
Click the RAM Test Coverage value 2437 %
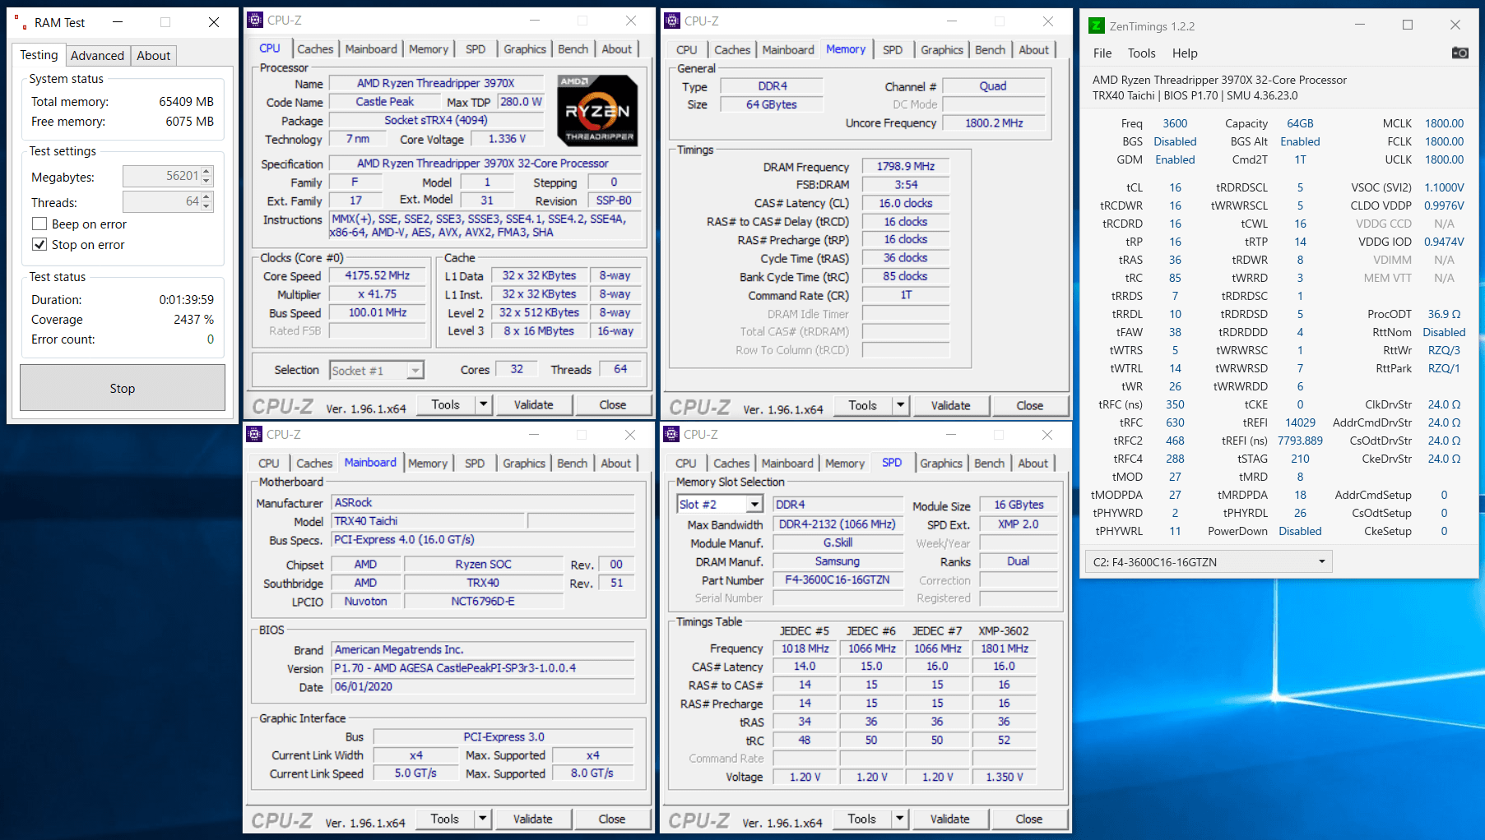tap(193, 319)
